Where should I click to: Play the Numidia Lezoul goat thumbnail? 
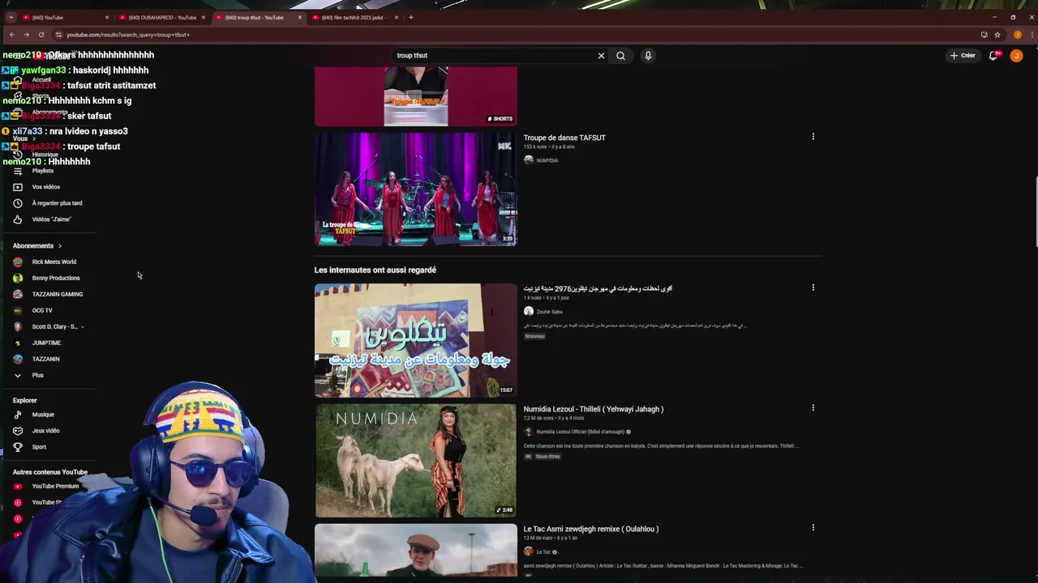point(415,461)
